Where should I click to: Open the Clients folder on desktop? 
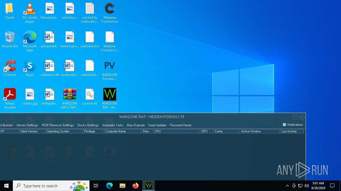10,11
